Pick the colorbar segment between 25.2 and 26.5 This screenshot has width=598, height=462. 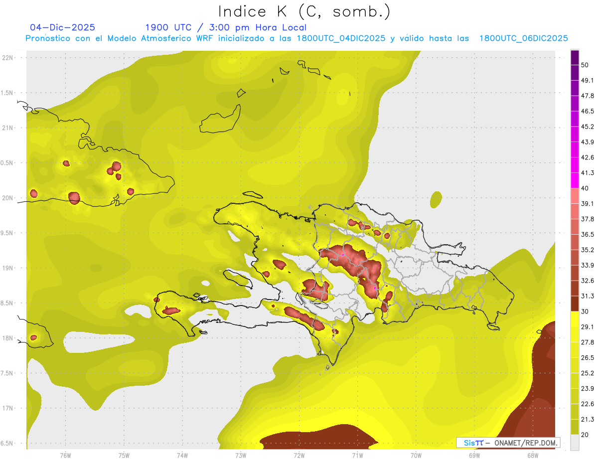coord(575,365)
